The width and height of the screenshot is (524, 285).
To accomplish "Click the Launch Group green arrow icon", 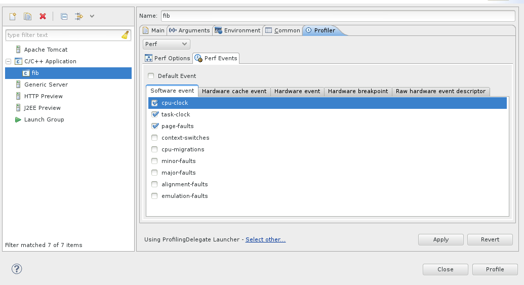I will (x=18, y=119).
